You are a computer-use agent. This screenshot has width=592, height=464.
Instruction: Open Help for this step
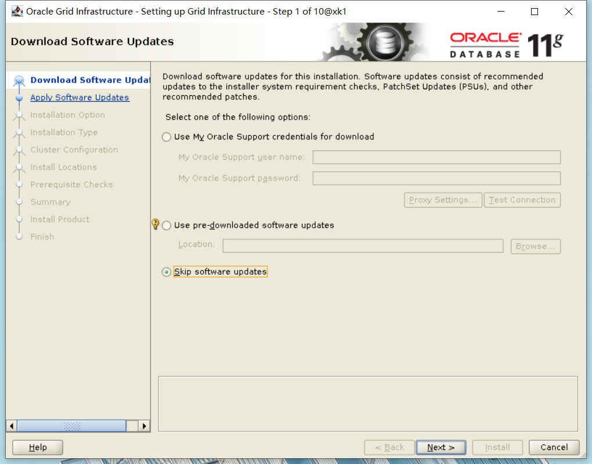pyautogui.click(x=38, y=447)
